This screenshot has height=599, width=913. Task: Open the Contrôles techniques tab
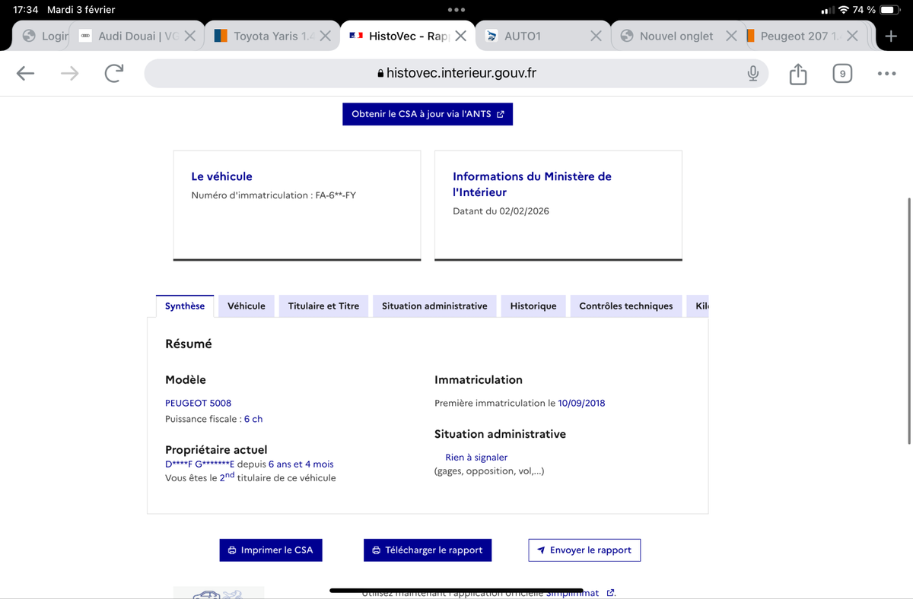point(626,306)
